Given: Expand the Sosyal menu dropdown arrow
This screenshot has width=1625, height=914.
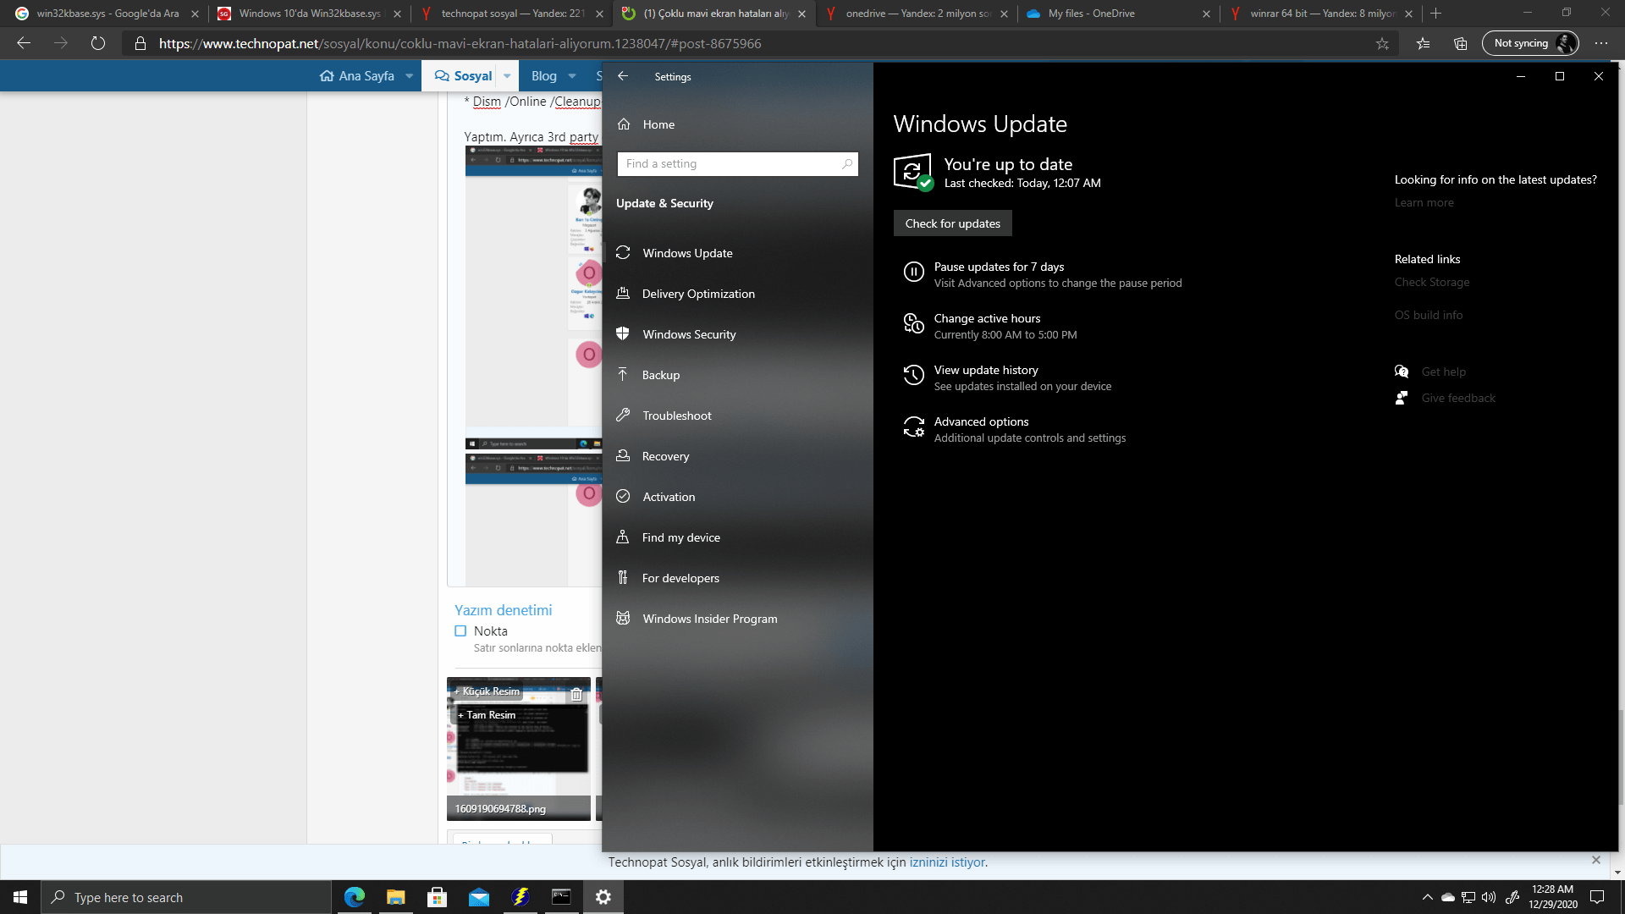Looking at the screenshot, I should (507, 76).
